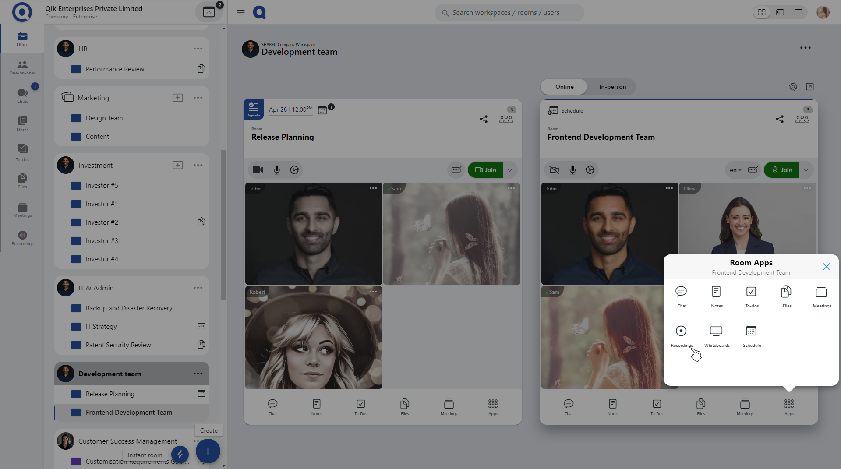Select Investor #2 room in sidebar
This screenshot has width=841, height=469.
click(x=102, y=222)
